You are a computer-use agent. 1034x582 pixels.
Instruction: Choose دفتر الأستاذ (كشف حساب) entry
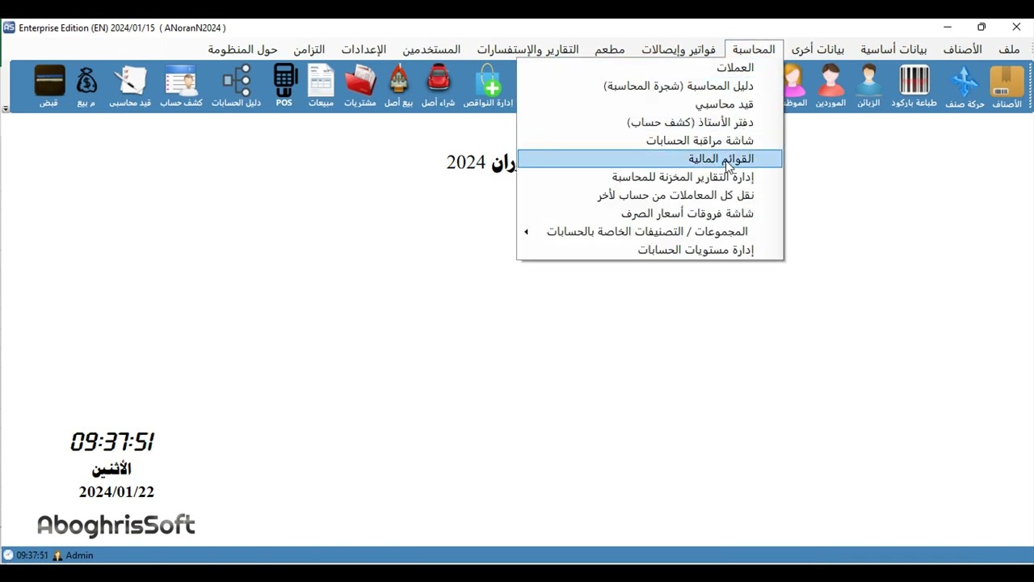pos(650,122)
